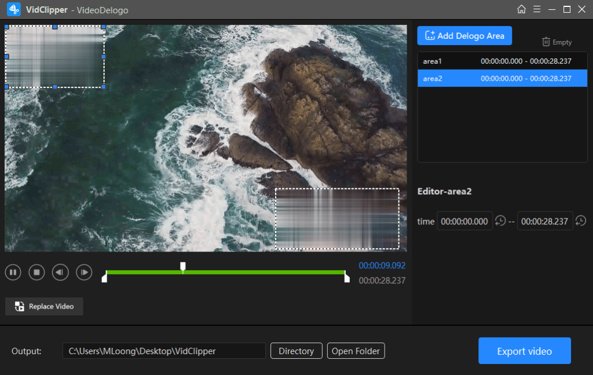This screenshot has height=375, width=593.
Task: Select area2 in the delogo list
Action: tap(502, 77)
